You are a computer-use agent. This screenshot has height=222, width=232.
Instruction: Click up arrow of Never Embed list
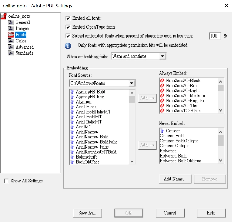coord(221,132)
